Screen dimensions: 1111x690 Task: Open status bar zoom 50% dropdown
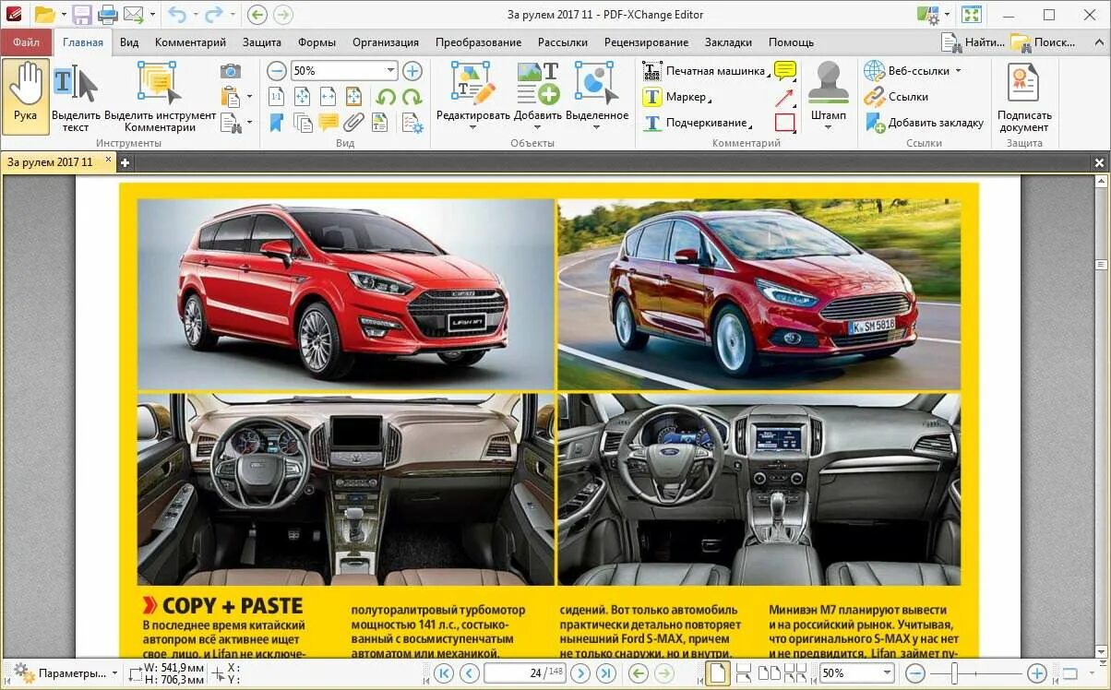(x=886, y=673)
